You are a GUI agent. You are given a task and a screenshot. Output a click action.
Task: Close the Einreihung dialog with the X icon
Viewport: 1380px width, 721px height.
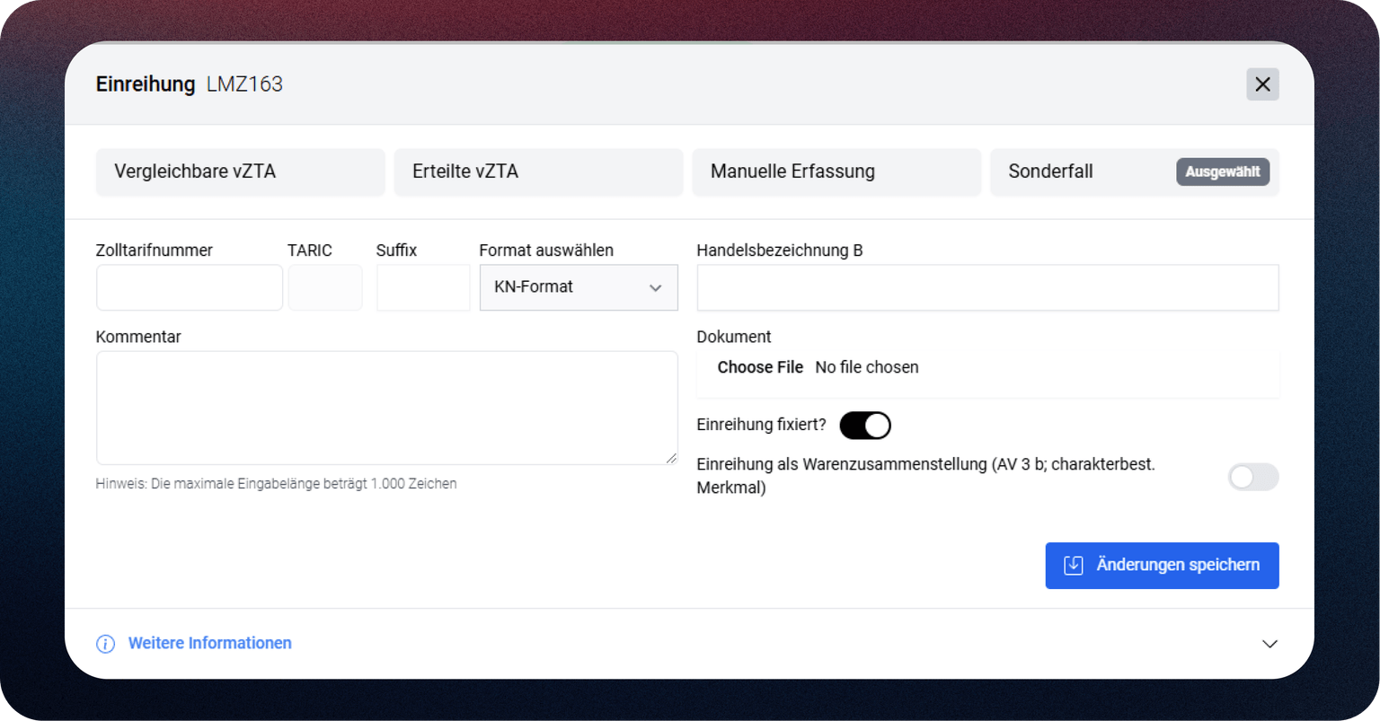pos(1261,84)
